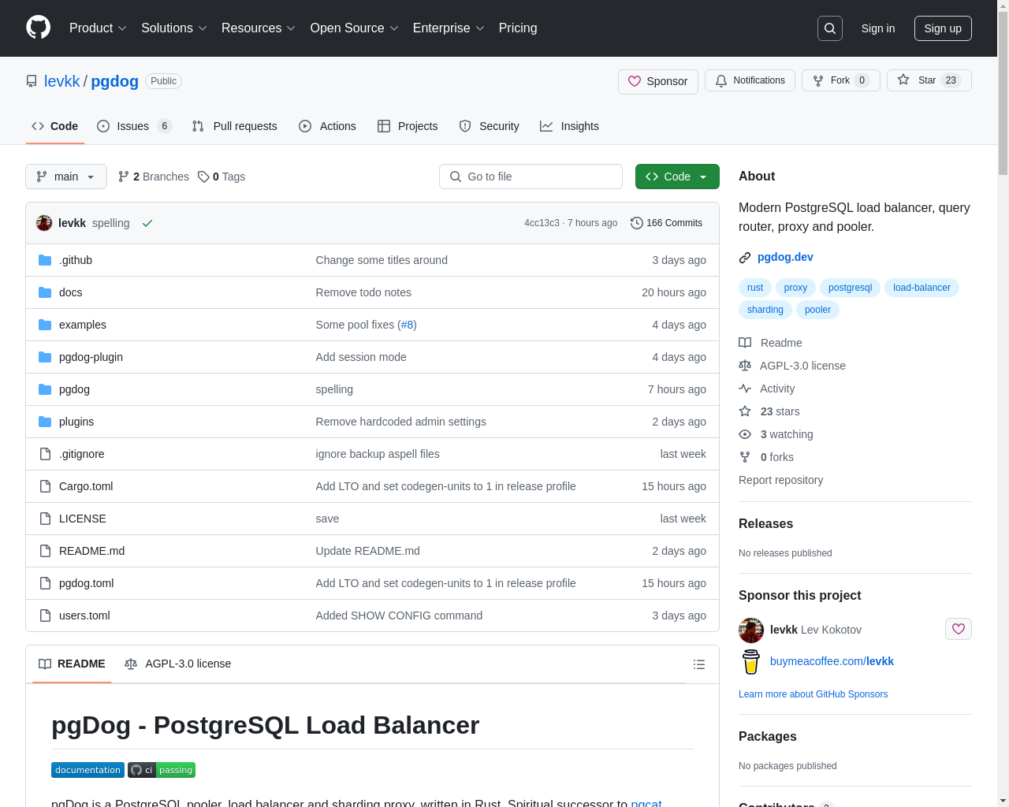The height and width of the screenshot is (807, 1009).
Task: Click the pgdog-plugin folder icon
Action: click(45, 357)
